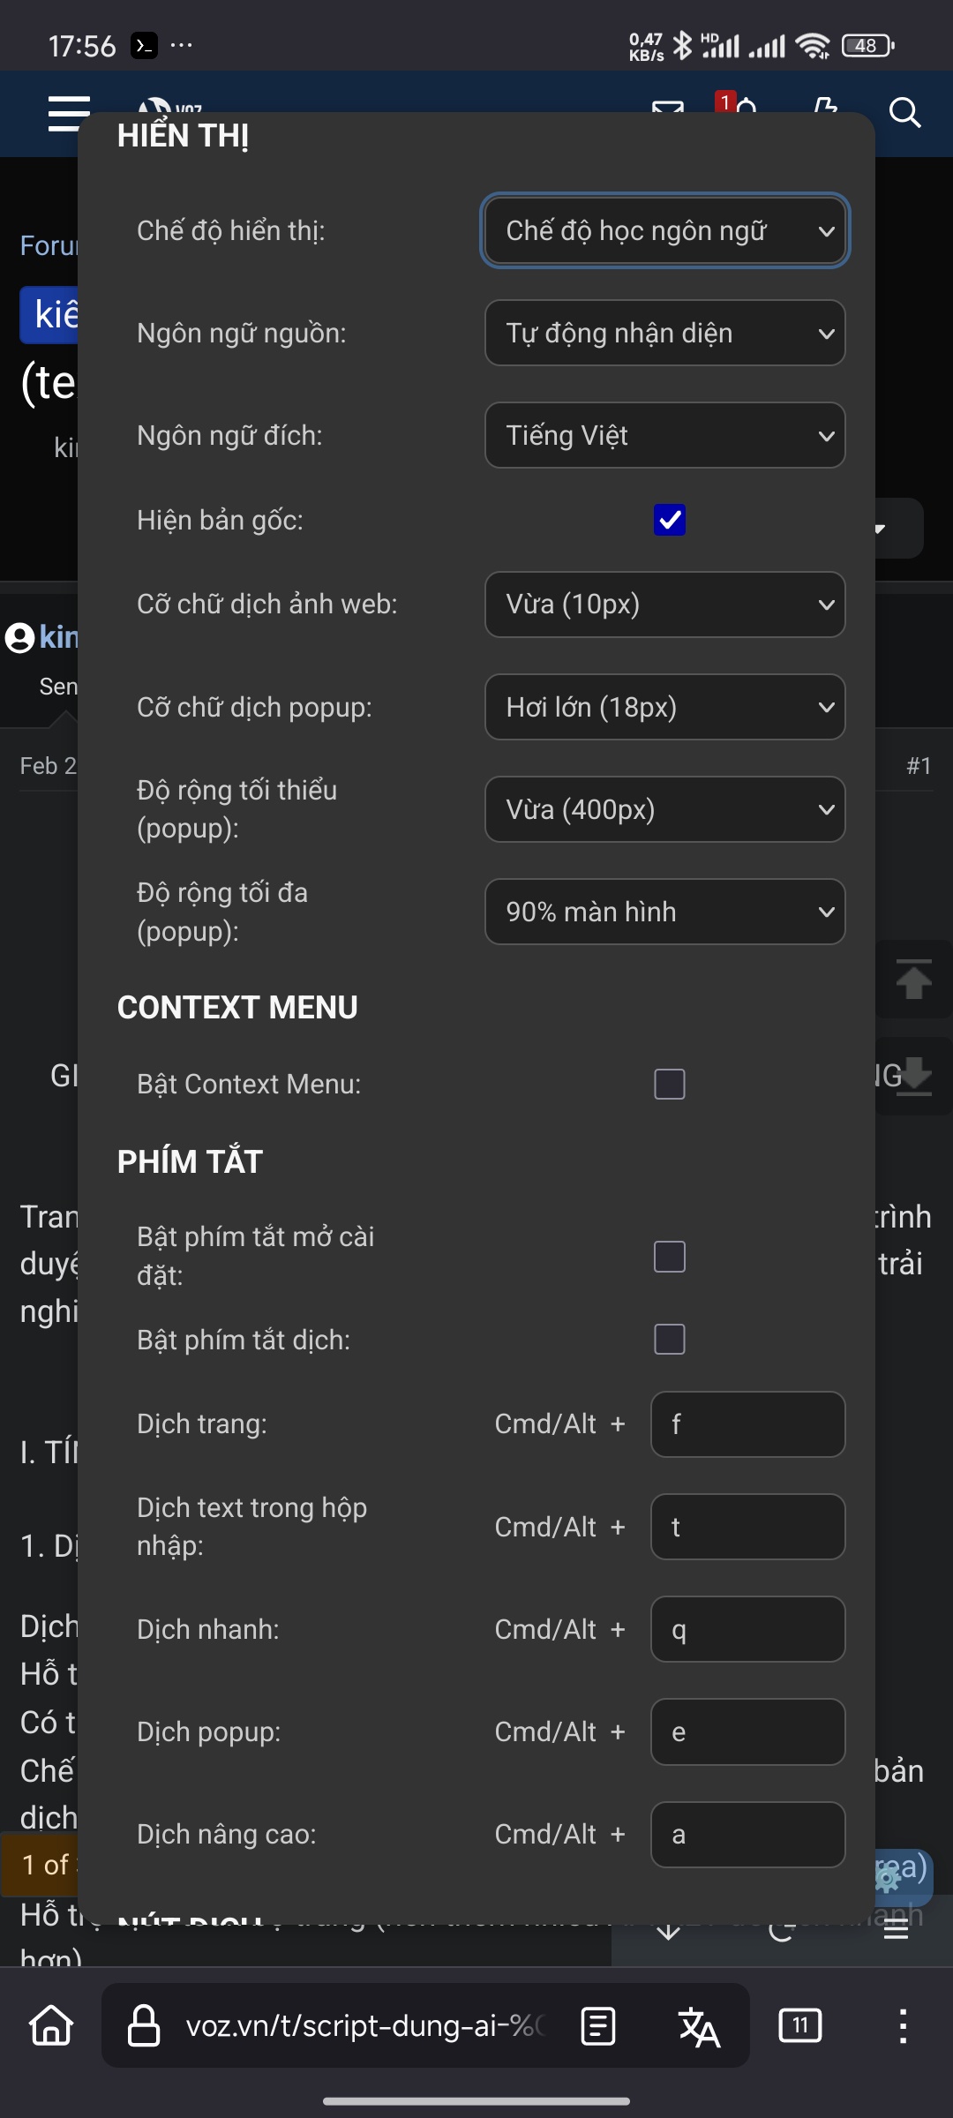Screen dimensions: 953x2118
Task: Enable Bật phím tắt dịch checkbox
Action: (670, 1339)
